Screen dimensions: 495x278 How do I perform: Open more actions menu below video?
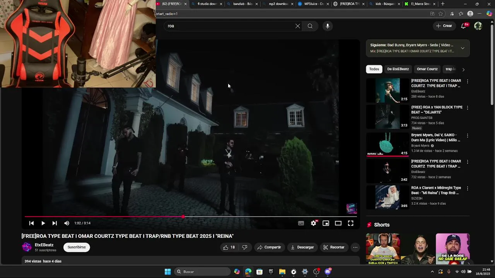coord(355,247)
